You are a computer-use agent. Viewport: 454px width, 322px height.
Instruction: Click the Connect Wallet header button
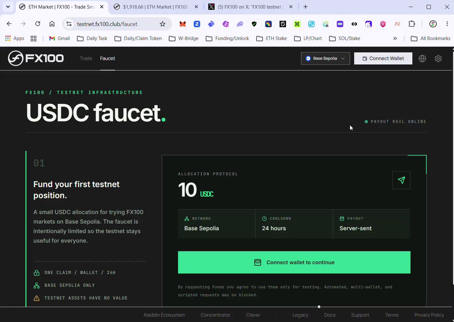383,59
